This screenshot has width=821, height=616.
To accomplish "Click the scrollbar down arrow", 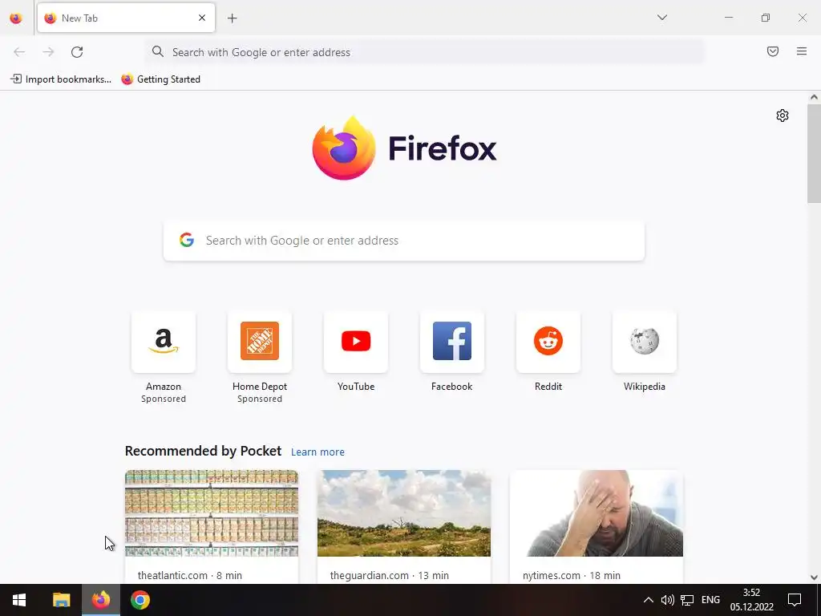I will click(x=814, y=577).
